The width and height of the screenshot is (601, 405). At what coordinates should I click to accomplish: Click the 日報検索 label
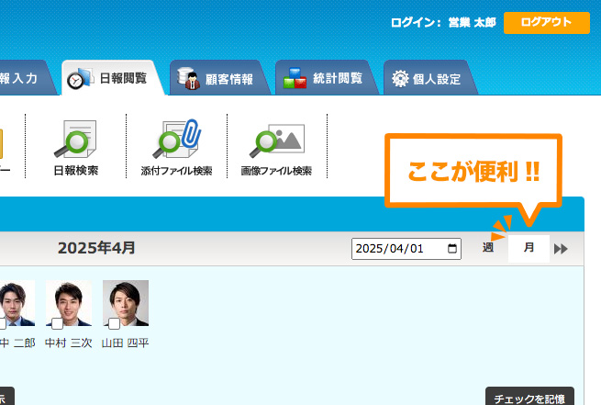click(x=76, y=170)
